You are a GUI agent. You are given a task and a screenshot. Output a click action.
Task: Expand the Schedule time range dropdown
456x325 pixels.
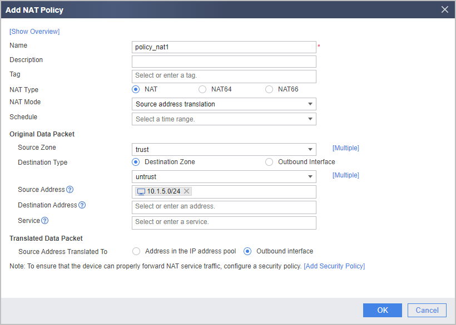click(224, 119)
